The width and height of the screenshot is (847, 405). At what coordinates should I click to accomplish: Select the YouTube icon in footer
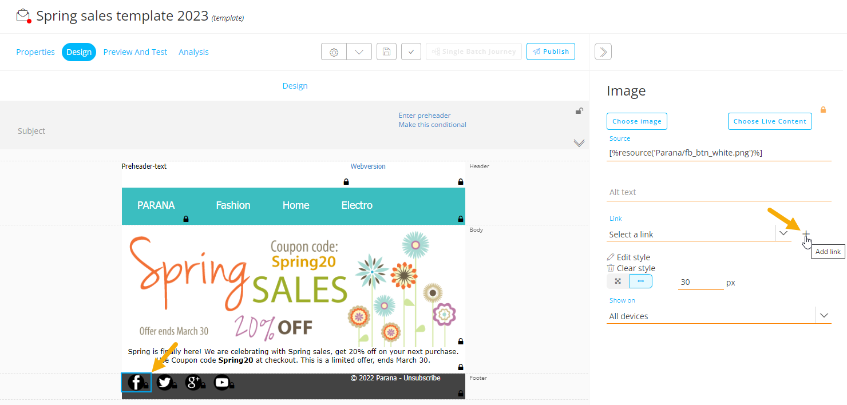pyautogui.click(x=222, y=382)
